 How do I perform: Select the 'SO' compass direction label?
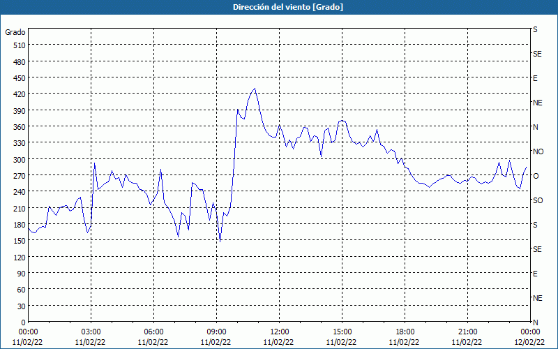[538, 200]
